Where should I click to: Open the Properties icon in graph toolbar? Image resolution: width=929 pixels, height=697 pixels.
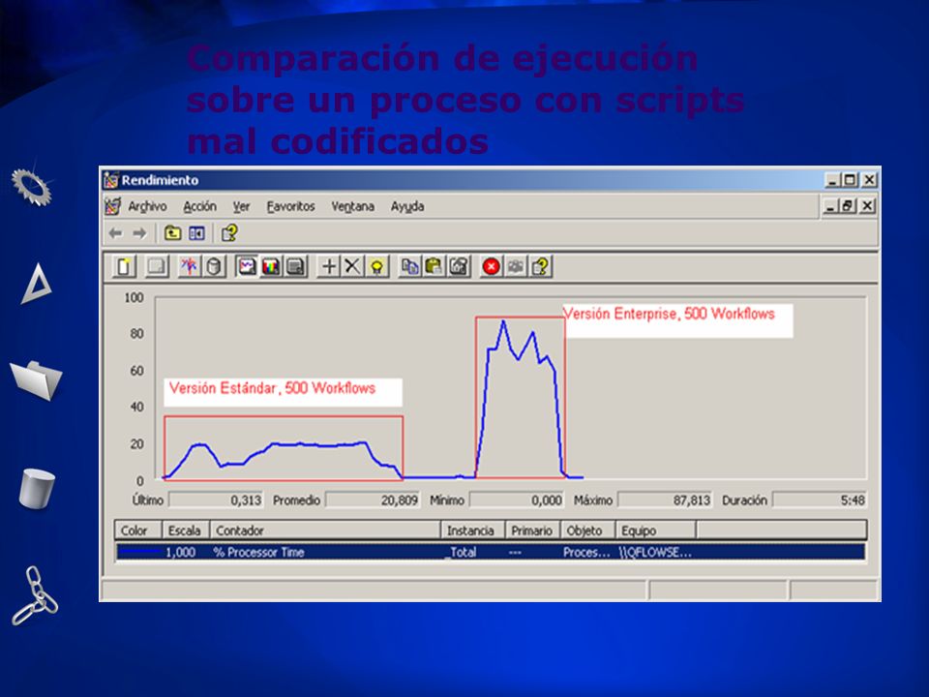(459, 267)
